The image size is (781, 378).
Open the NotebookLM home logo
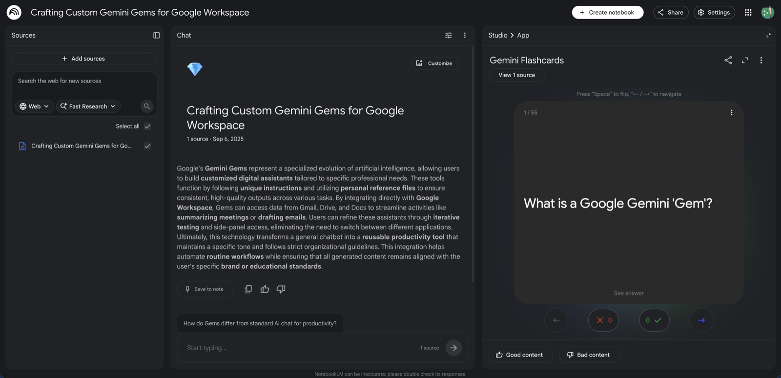click(x=14, y=12)
